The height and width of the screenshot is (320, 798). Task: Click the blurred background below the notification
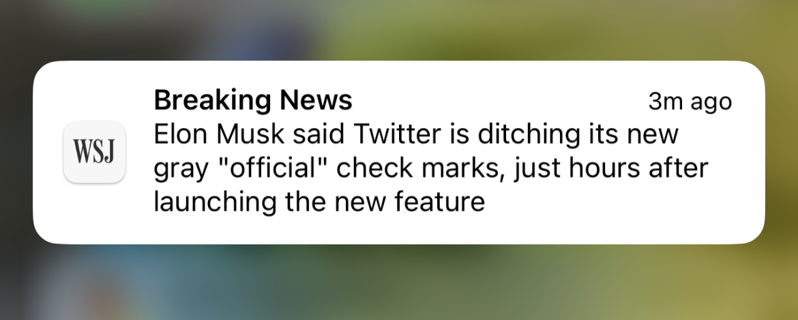pos(399,283)
